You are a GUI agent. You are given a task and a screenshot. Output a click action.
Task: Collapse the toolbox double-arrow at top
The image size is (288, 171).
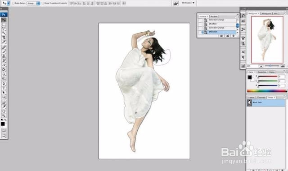1,9
